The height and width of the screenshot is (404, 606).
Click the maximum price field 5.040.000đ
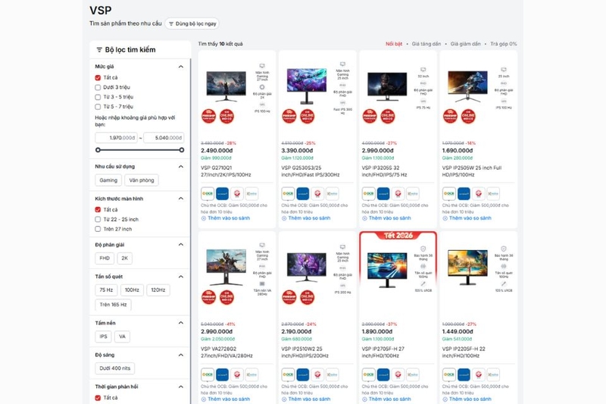pos(164,138)
